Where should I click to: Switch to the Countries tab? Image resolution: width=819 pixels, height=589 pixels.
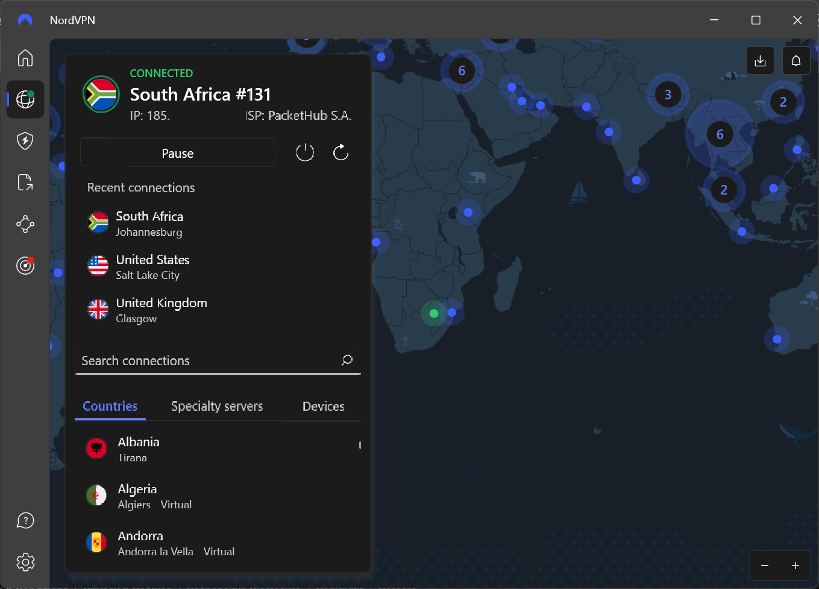click(110, 406)
